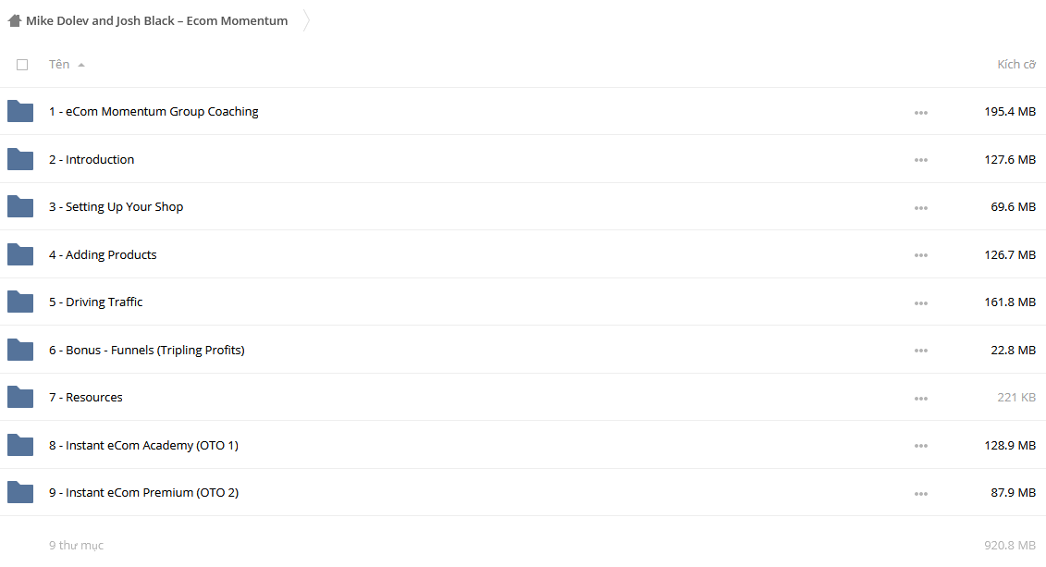Toggle the select-all checkbox in header

[x=22, y=65]
